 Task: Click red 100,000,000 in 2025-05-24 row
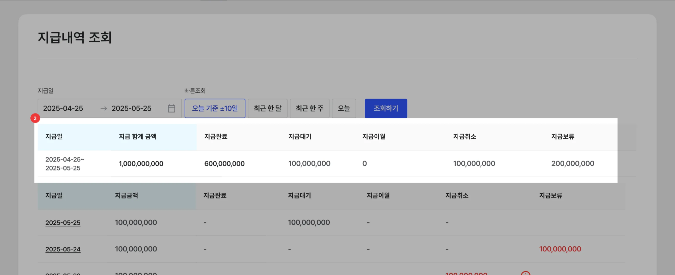pos(560,249)
